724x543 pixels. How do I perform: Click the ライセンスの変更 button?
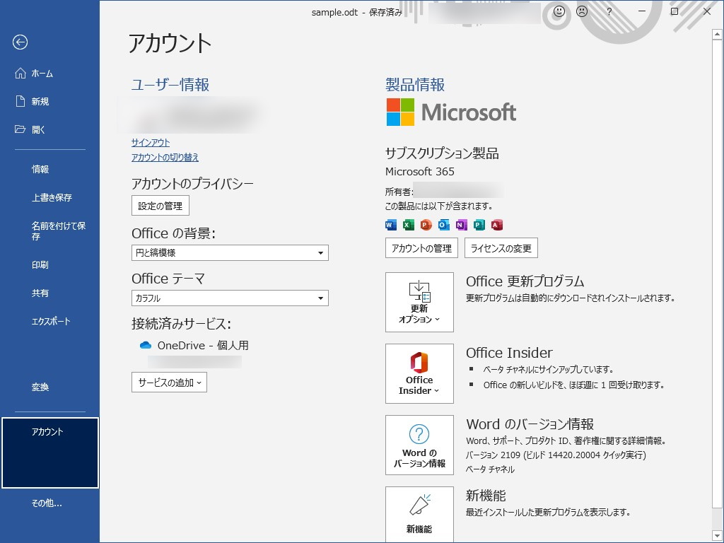pos(501,248)
